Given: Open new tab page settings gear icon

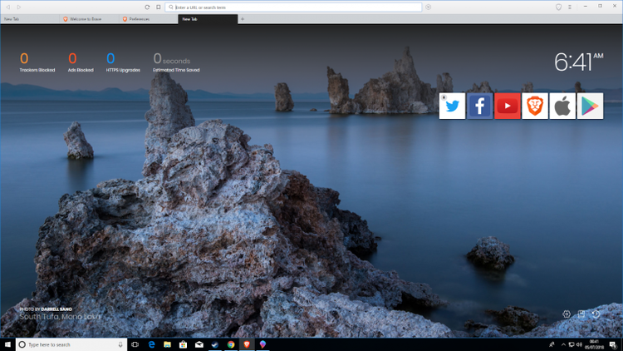Looking at the screenshot, I should 567,314.
